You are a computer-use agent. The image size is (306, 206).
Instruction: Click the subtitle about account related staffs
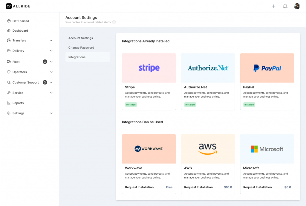coord(88,22)
